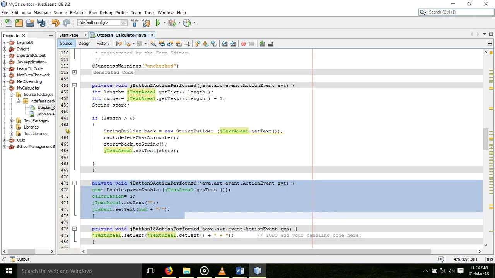Open the Output panel button
Screen dimensions: 495x278
pyautogui.click(x=20, y=259)
